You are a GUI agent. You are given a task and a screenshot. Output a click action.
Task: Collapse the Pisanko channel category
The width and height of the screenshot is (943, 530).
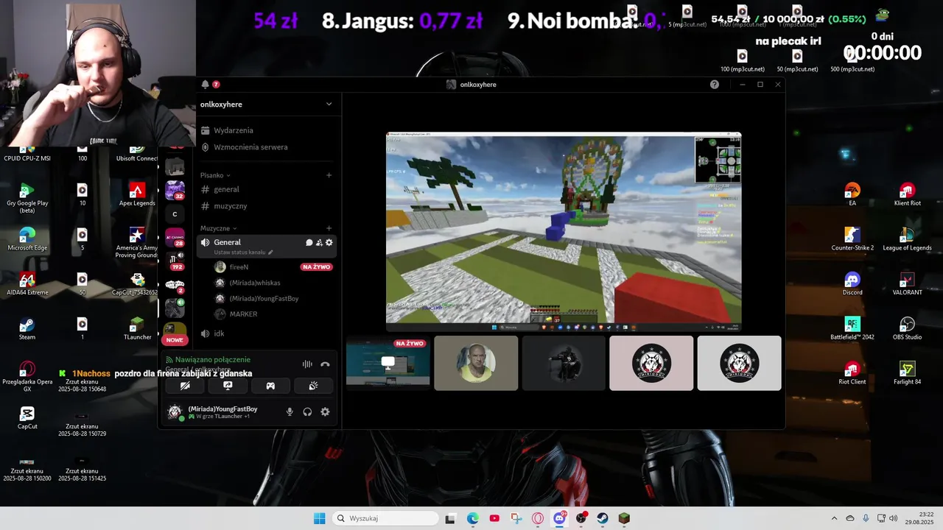(x=215, y=175)
